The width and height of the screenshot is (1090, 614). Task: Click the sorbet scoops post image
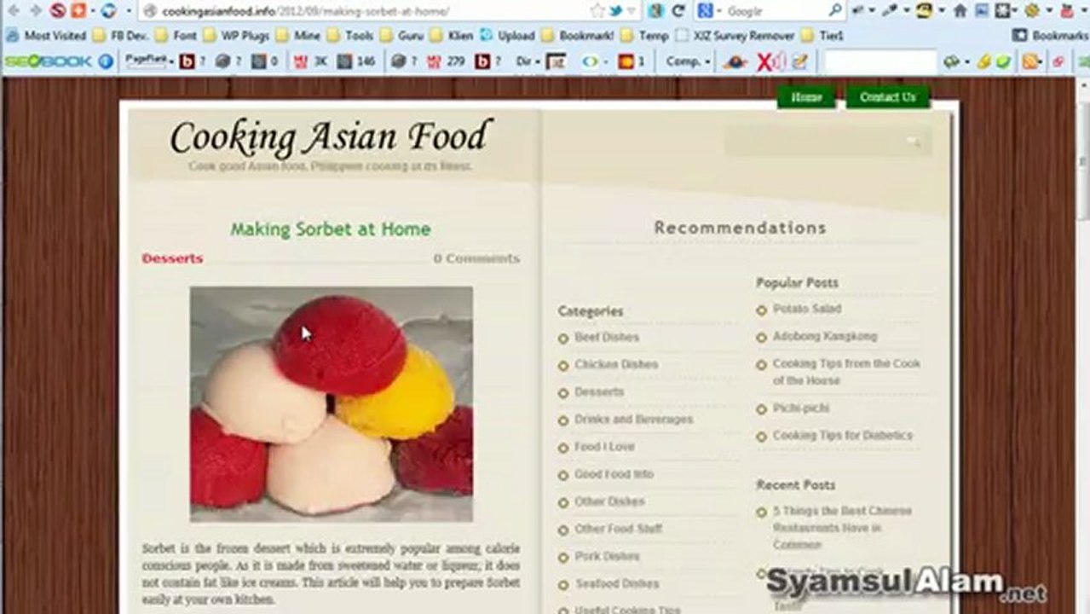coord(331,403)
